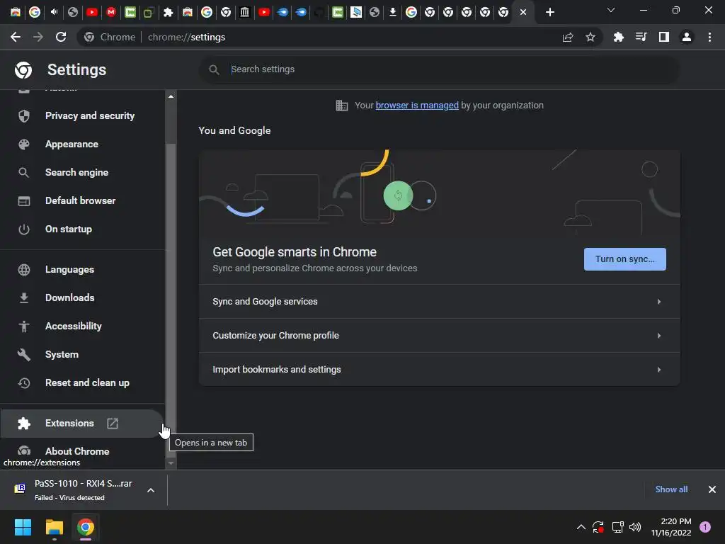Reload the settings page
This screenshot has height=544, width=725.
[61, 37]
